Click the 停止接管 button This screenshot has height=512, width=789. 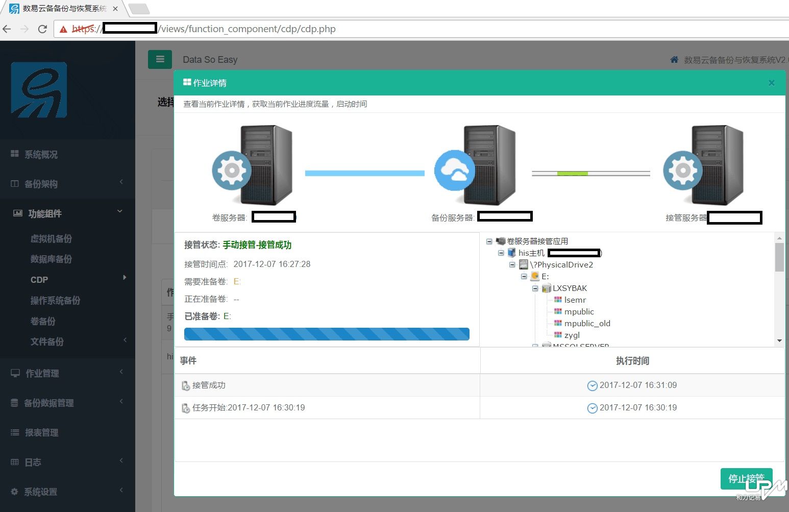746,479
